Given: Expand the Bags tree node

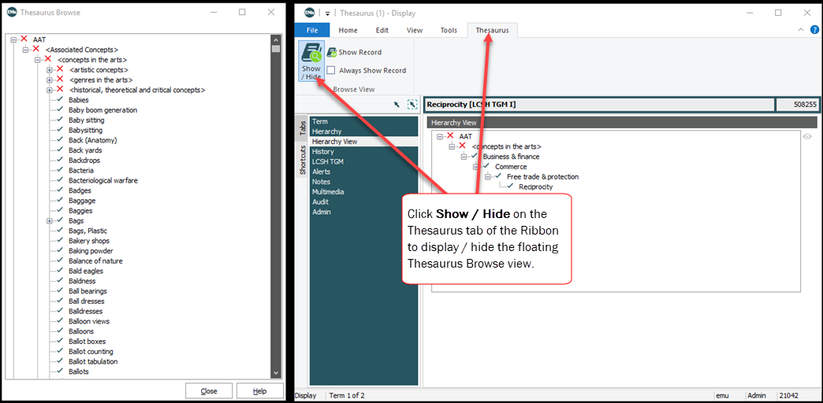Looking at the screenshot, I should [x=49, y=221].
